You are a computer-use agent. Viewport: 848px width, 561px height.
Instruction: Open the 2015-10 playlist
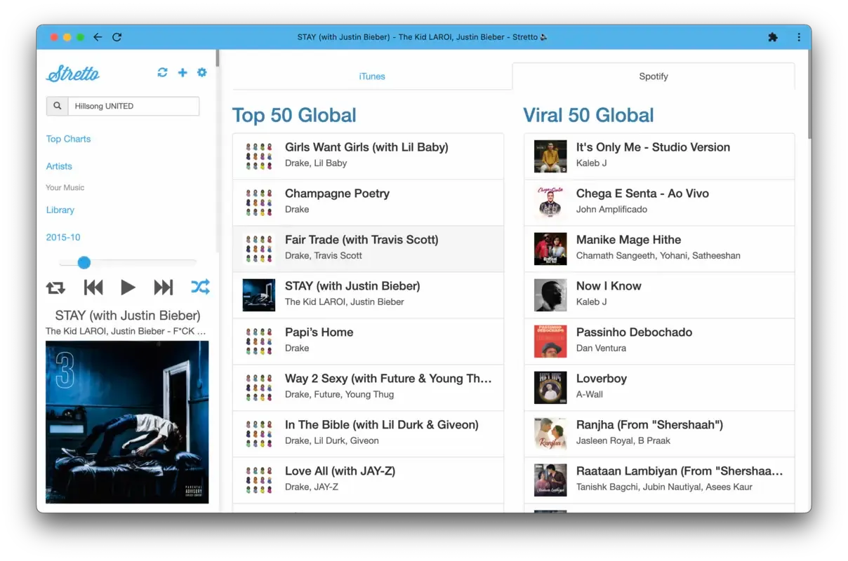[63, 237]
